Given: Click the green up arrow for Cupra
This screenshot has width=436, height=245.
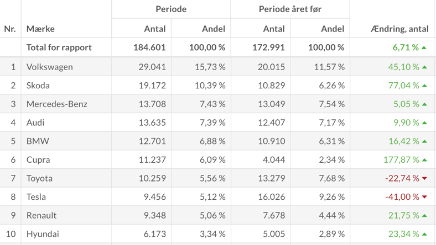Looking at the screenshot, I should click(424, 159).
